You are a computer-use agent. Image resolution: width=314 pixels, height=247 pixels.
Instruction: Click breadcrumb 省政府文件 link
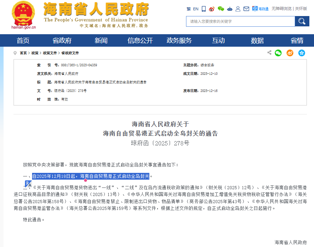70,53
